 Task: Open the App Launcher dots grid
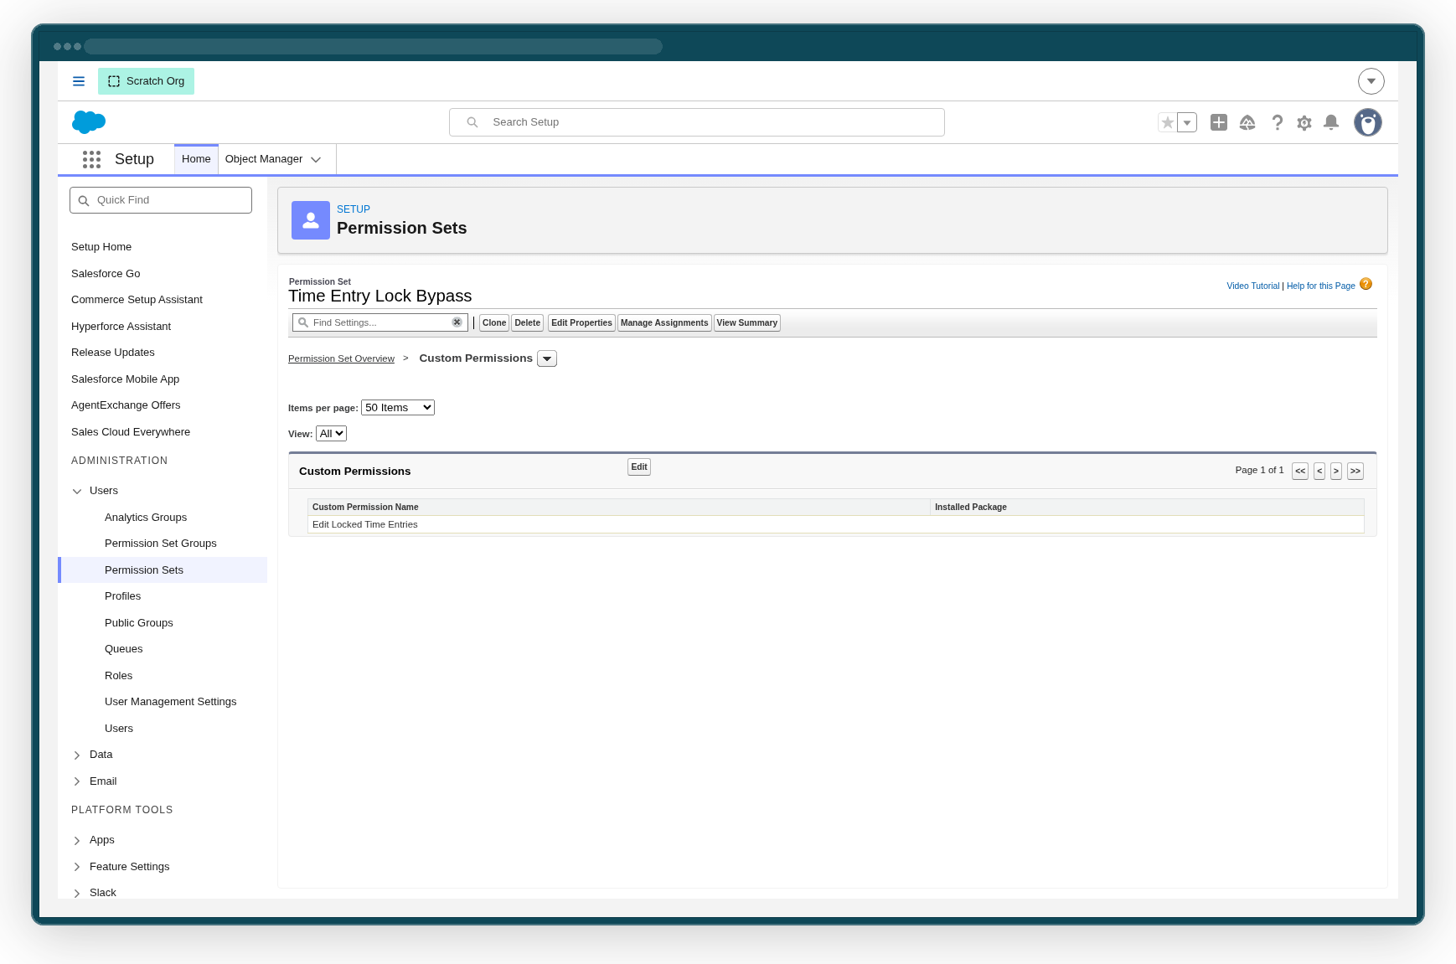coord(91,159)
